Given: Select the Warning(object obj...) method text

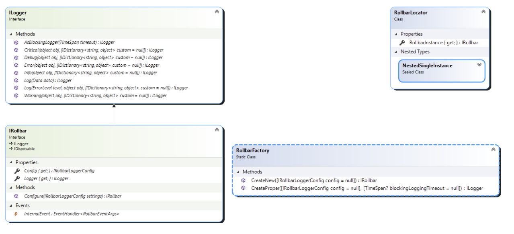Looking at the screenshot, I should (x=95, y=96).
